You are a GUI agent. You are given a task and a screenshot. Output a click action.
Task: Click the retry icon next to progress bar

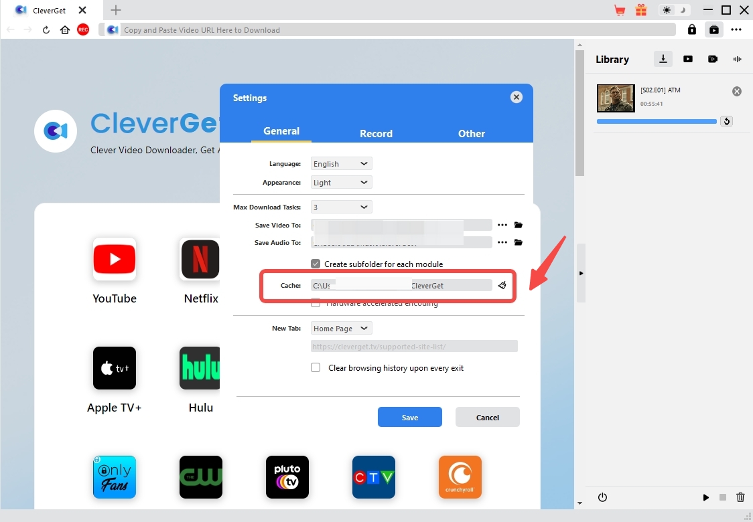point(727,121)
